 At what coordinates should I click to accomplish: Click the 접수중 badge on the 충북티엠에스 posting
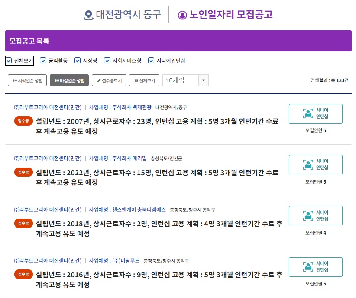(x=23, y=223)
